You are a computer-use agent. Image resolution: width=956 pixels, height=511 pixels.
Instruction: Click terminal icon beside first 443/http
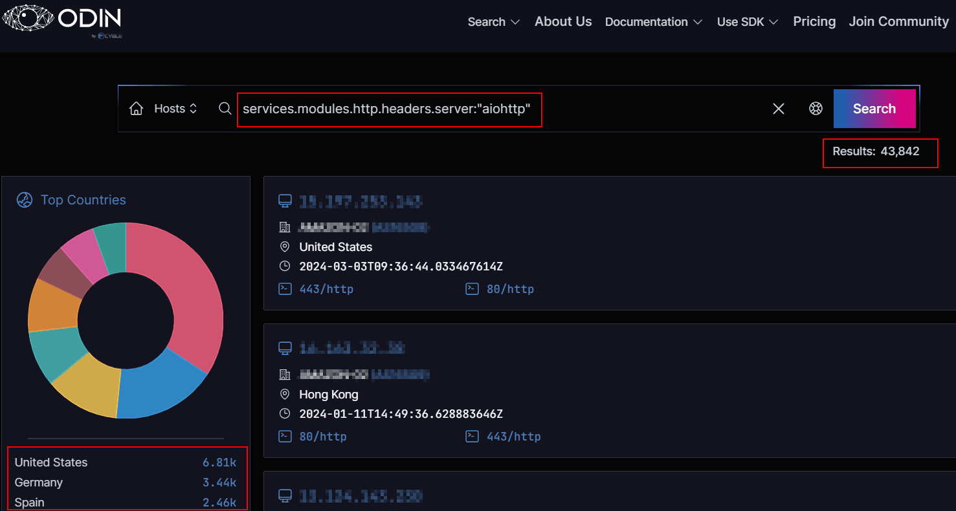pos(285,289)
